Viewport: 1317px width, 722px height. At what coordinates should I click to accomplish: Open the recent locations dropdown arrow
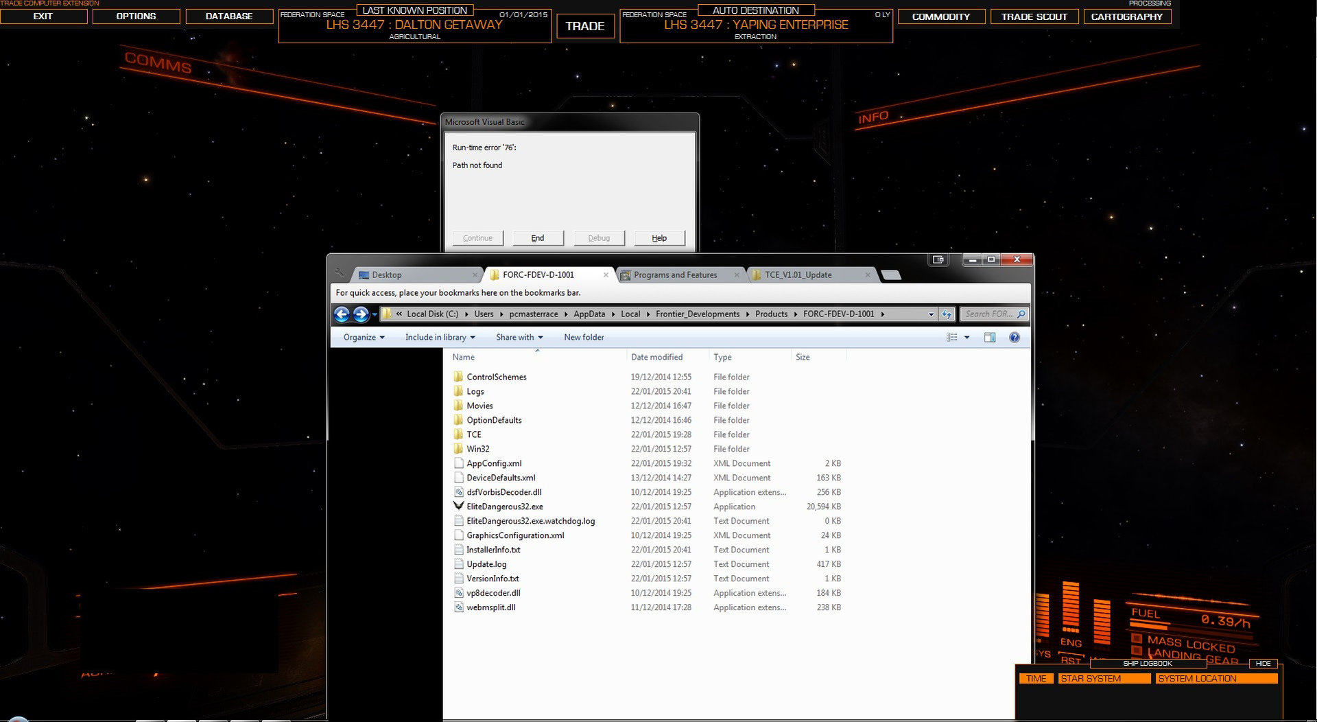tap(375, 314)
